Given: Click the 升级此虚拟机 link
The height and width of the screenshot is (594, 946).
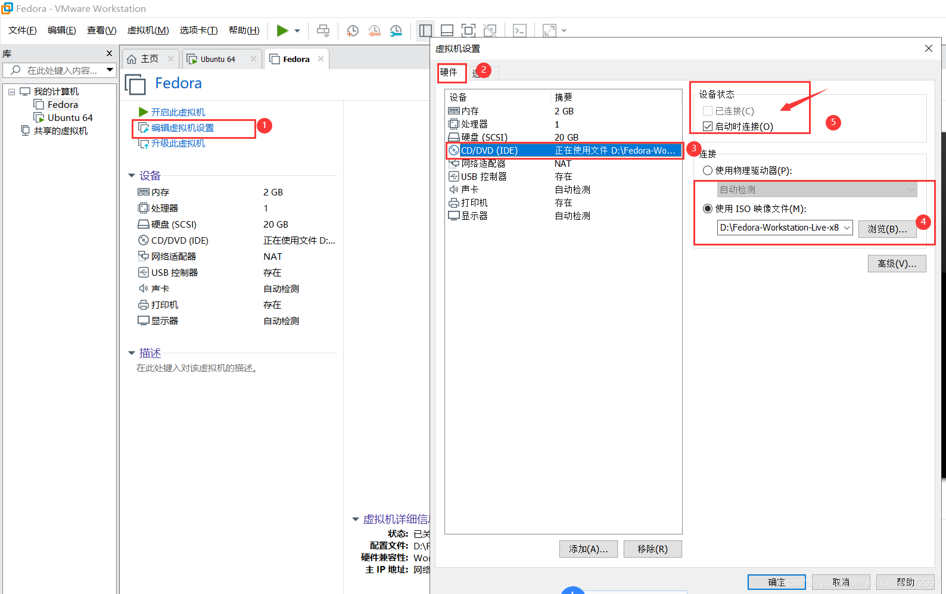Looking at the screenshot, I should (178, 143).
